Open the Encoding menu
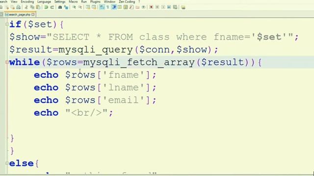Image resolution: width=314 pixels, height=176 pixels. coord(27,1)
